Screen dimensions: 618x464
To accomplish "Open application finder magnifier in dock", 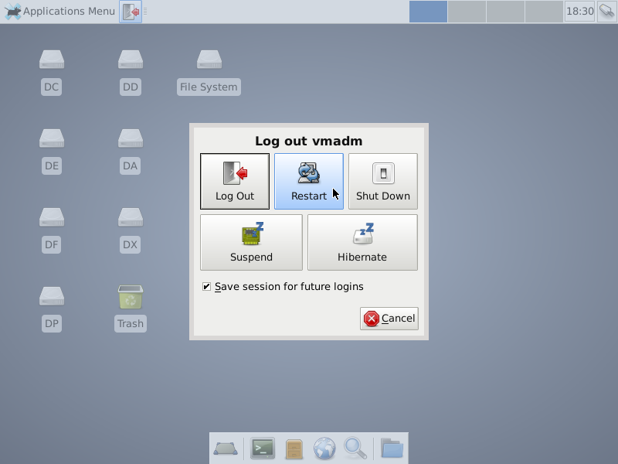I will pos(355,448).
